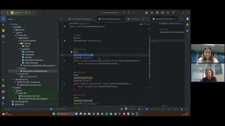
Task: Open the Commit tool window icon
Action: pyautogui.click(x=3, y=25)
